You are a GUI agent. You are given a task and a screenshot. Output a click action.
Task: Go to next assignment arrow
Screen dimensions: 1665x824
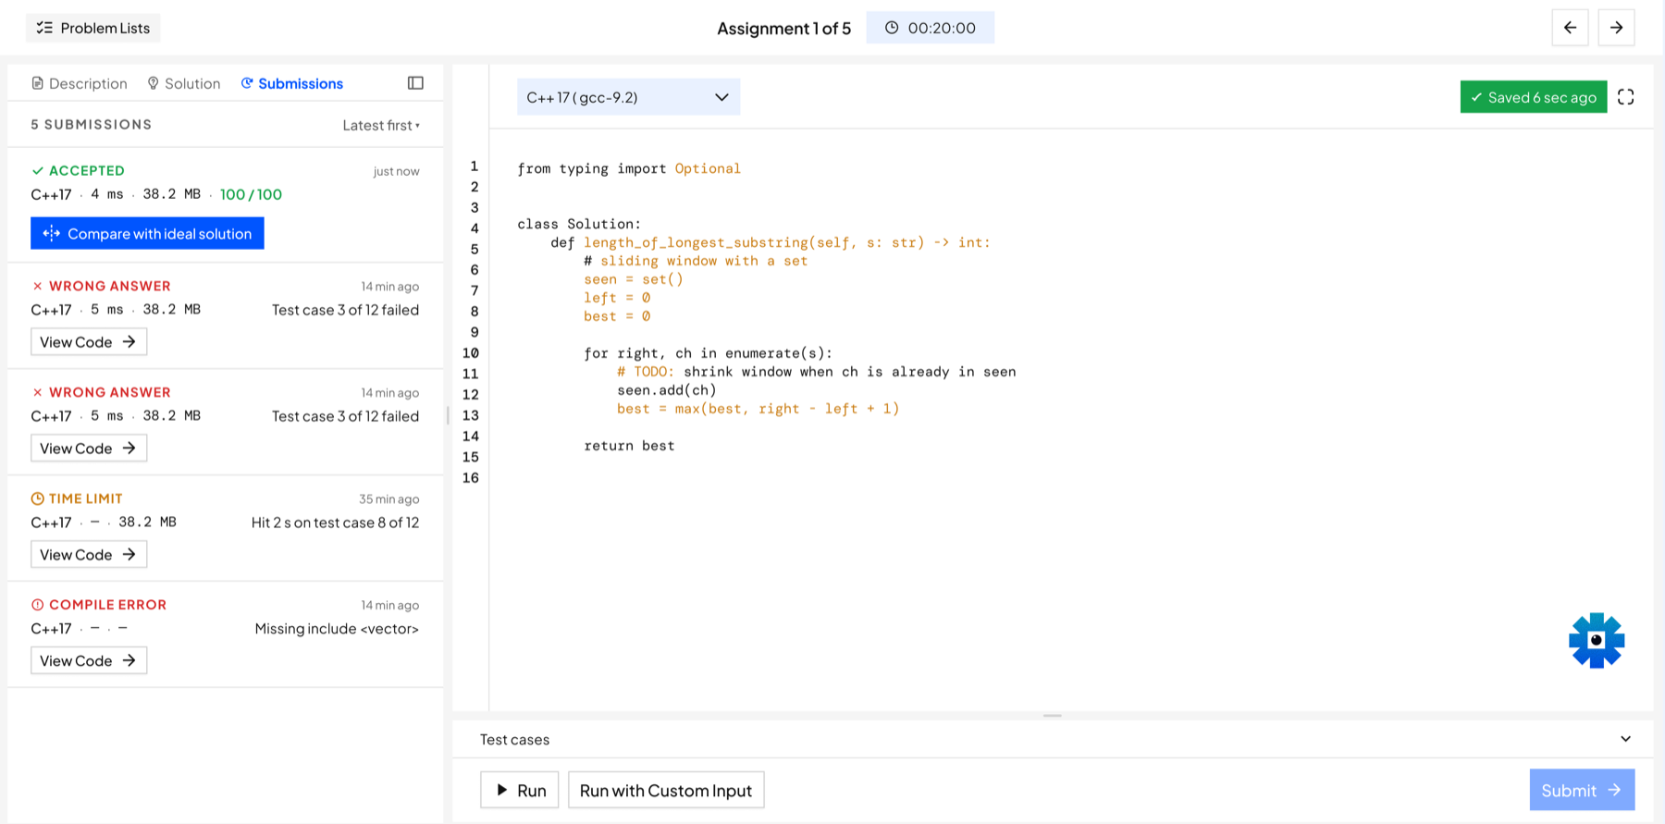(x=1616, y=28)
